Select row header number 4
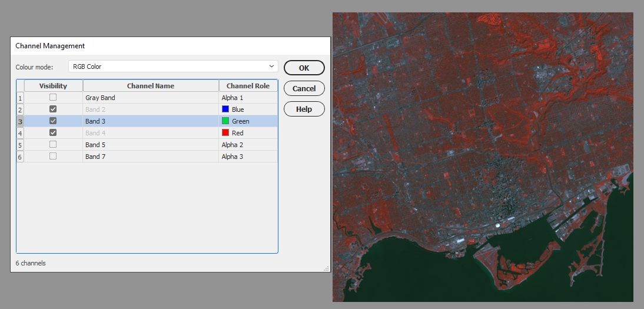 (20, 132)
